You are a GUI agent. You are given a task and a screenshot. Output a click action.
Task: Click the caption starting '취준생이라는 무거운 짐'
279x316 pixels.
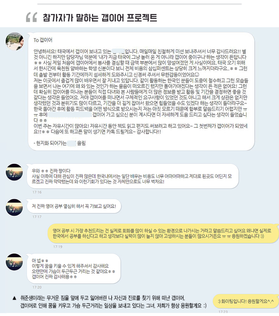point(113,302)
